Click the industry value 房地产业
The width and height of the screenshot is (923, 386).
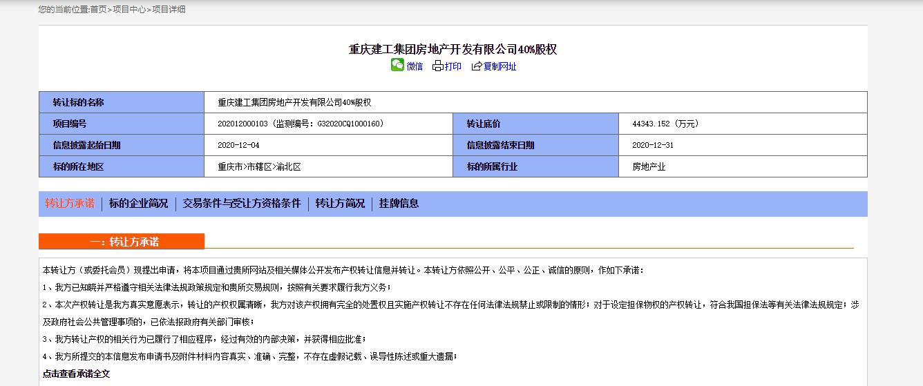649,167
